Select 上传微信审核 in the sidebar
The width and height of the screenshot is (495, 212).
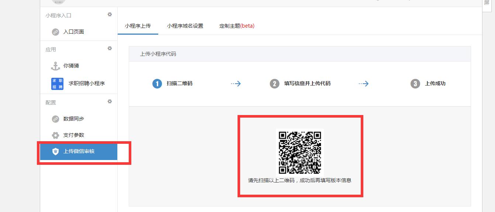coord(79,152)
